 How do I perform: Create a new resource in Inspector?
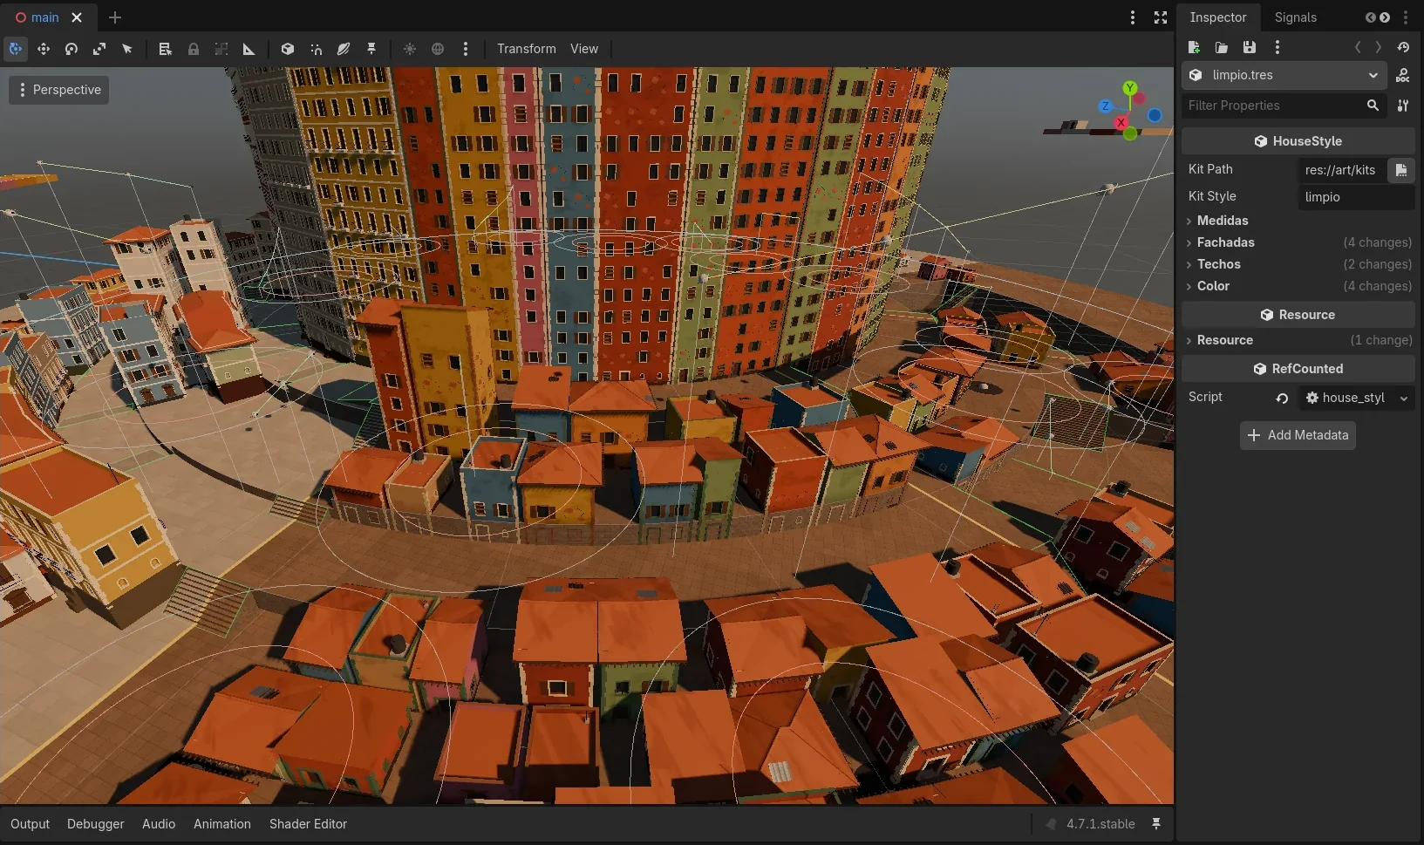tap(1194, 47)
